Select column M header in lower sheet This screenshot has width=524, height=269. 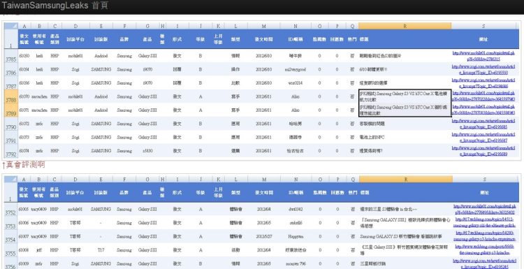[x=264, y=179]
